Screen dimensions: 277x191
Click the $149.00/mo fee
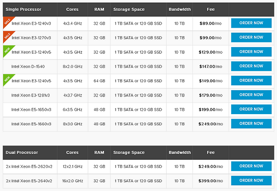tap(210, 81)
